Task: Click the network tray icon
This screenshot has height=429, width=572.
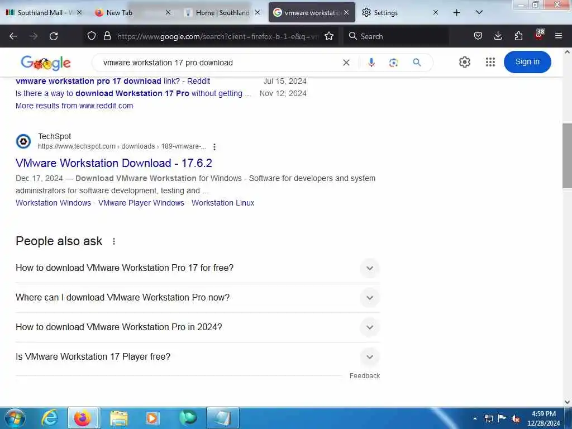Action: 488,419
